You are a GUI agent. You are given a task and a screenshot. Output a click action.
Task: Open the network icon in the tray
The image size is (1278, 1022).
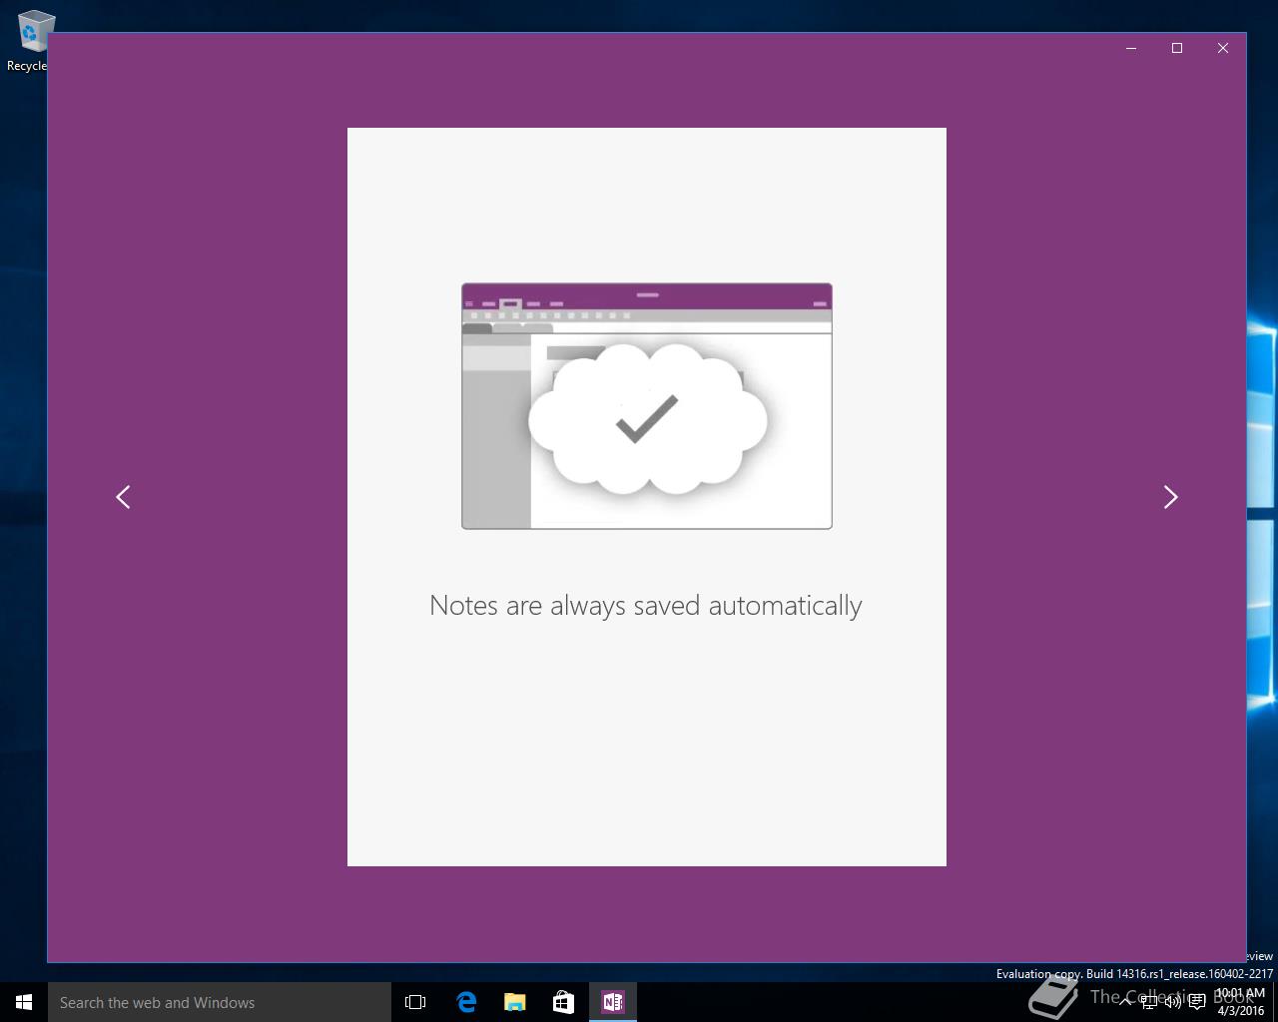click(1149, 1002)
